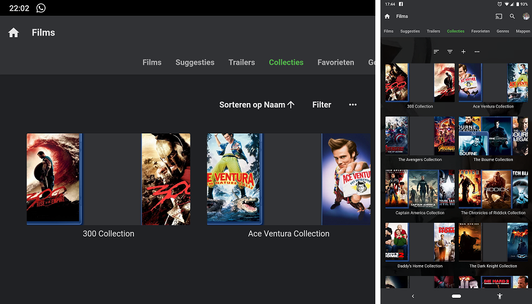Open The Avengers Collection card
This screenshot has height=304, width=532.
[420, 136]
